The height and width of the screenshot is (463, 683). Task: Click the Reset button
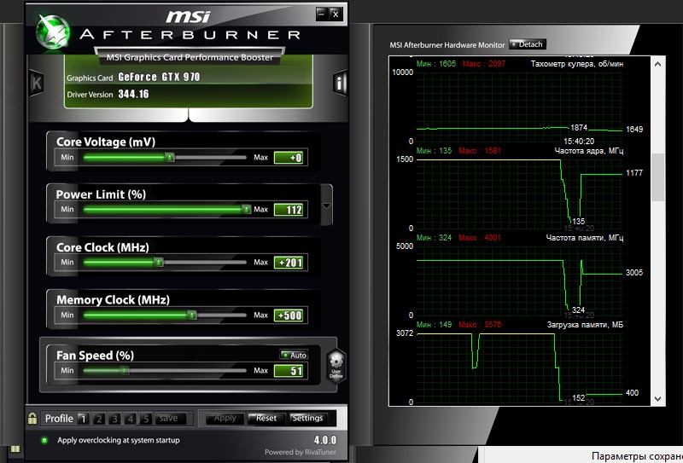[266, 418]
